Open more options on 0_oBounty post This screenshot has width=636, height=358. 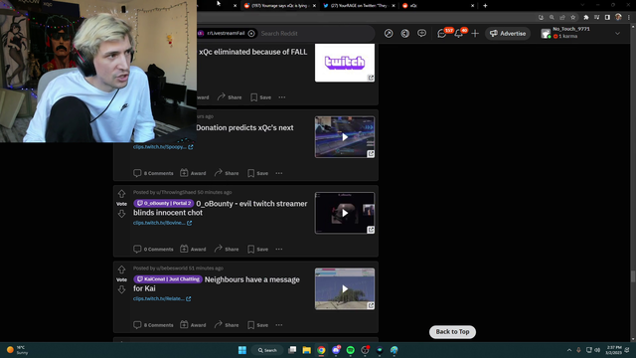click(279, 250)
